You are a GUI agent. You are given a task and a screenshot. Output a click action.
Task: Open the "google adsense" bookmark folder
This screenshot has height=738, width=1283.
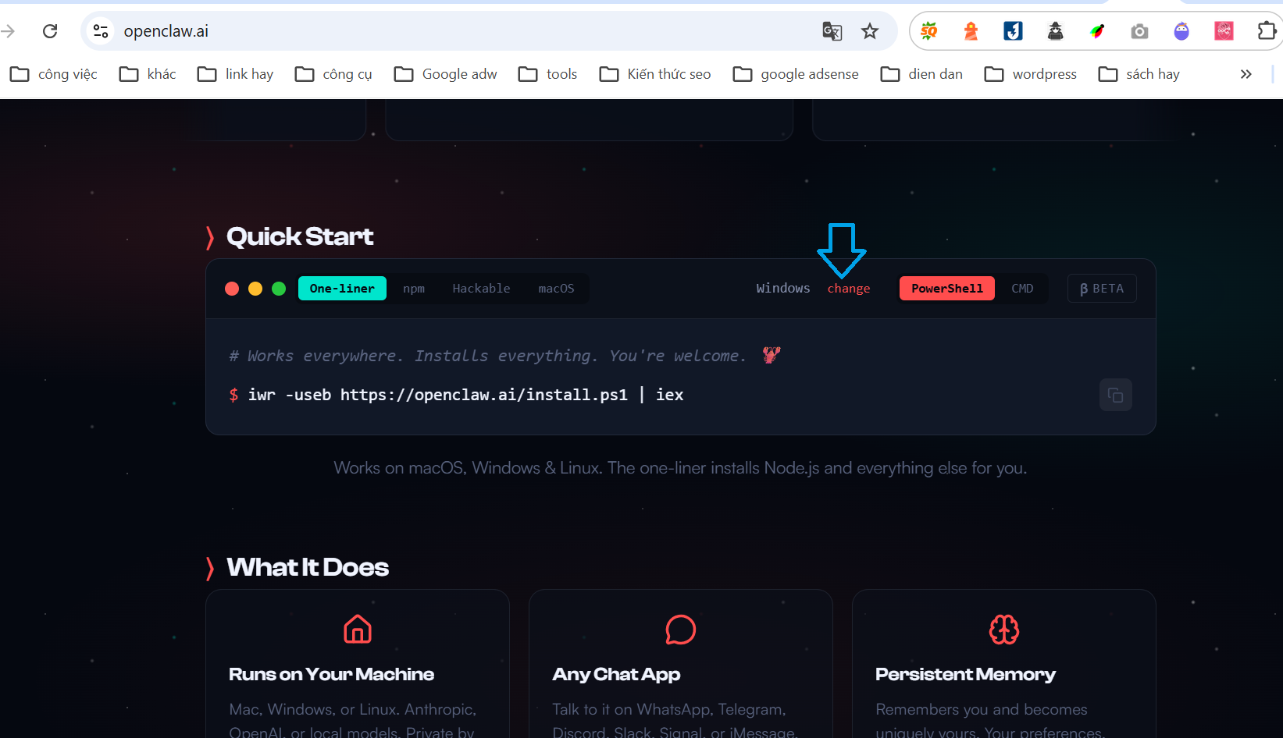(796, 74)
